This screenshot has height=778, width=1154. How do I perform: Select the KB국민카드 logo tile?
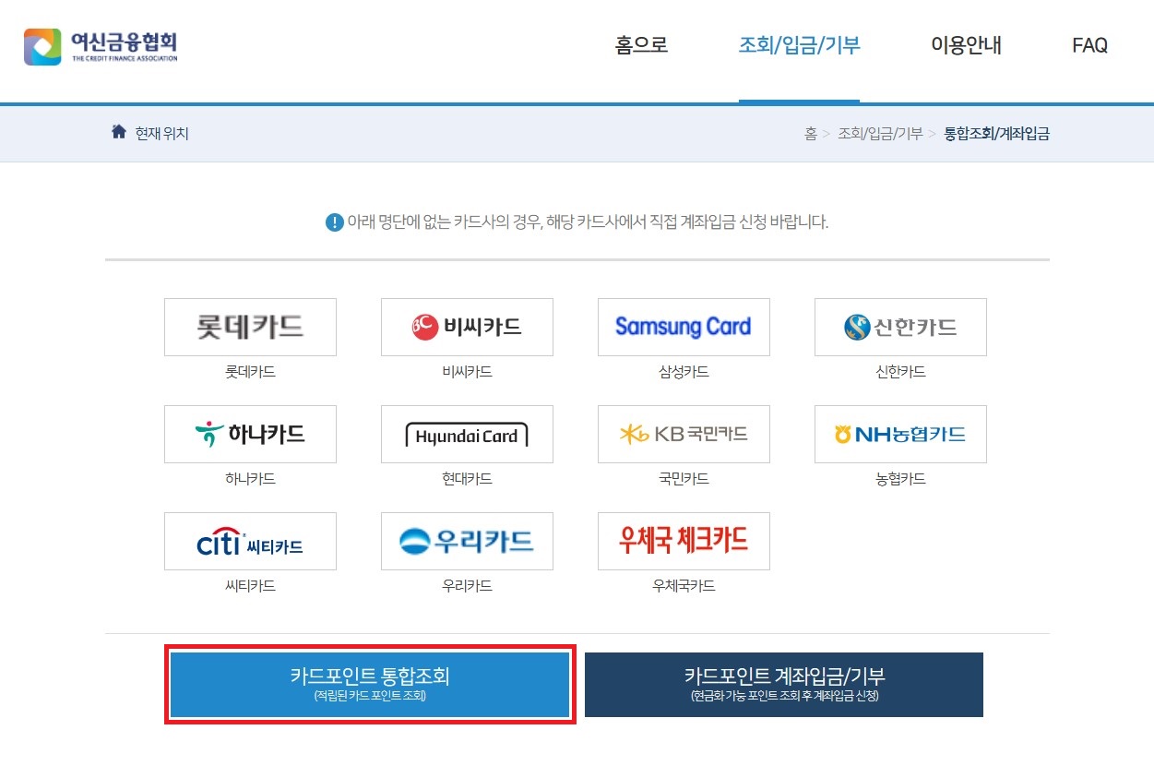point(684,434)
